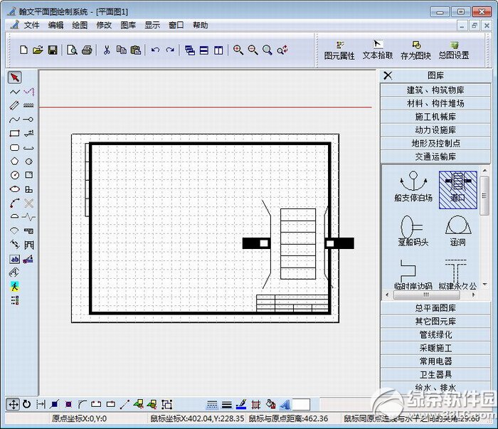Screen dimensions: 498x429
Task: Select the circle with radius tool
Action: [15, 175]
